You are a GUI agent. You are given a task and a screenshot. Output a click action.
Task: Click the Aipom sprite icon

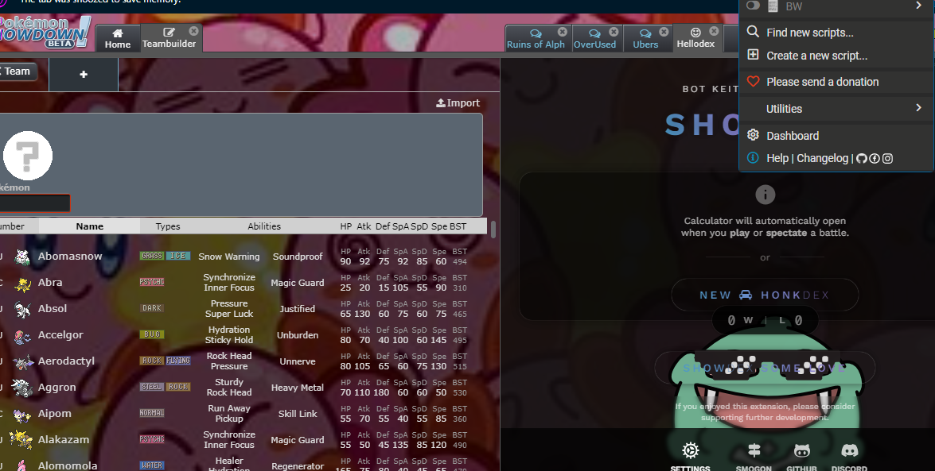(22, 414)
